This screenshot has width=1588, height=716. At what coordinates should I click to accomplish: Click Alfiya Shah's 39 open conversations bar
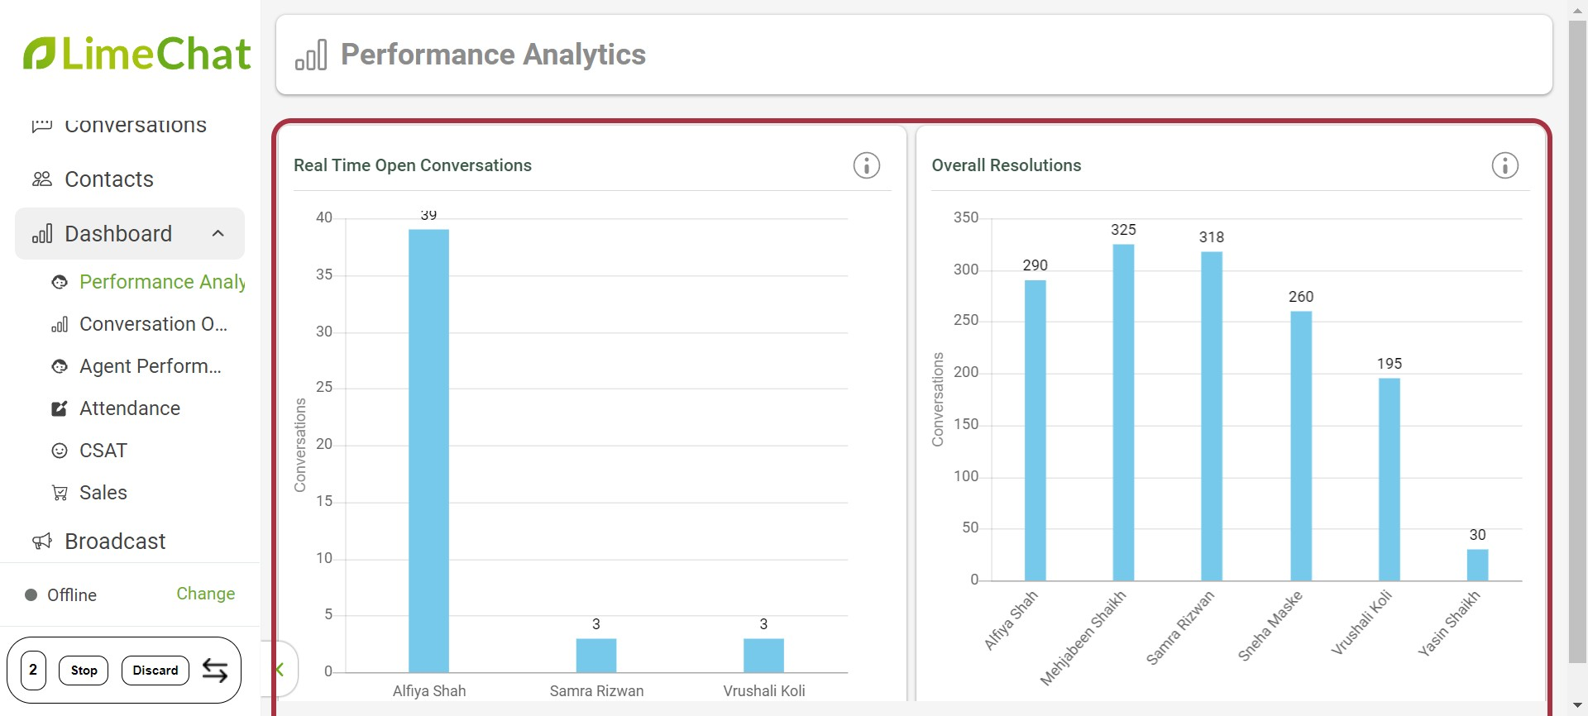428,451
